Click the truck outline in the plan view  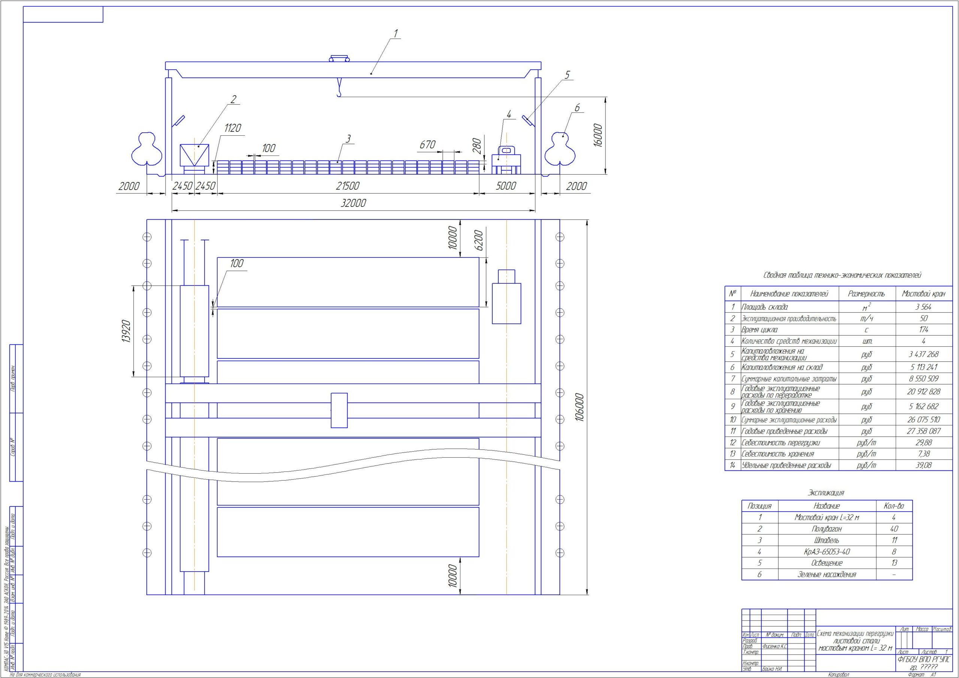(506, 297)
